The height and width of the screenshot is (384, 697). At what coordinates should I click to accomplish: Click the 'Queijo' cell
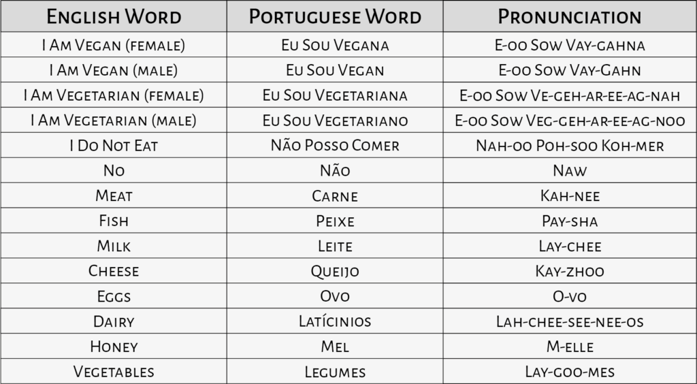(335, 271)
